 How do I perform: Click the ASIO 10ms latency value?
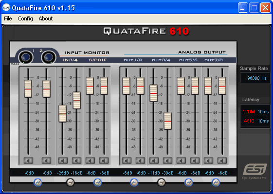(263, 121)
